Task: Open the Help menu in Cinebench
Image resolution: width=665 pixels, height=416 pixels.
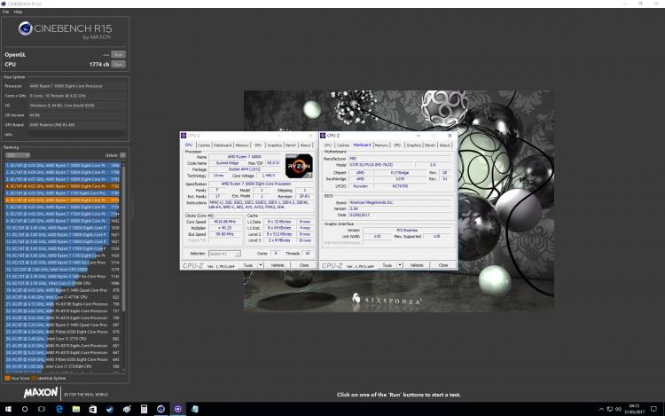Action: pos(18,12)
